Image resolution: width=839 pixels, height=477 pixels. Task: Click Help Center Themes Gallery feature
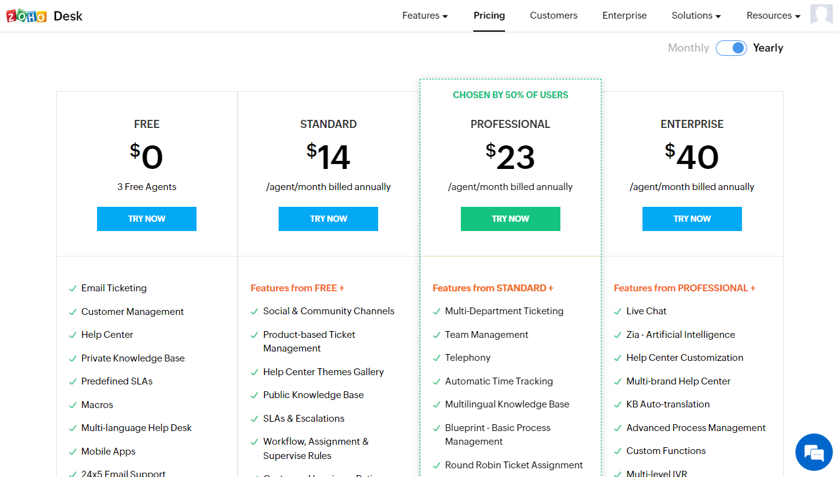coord(323,372)
